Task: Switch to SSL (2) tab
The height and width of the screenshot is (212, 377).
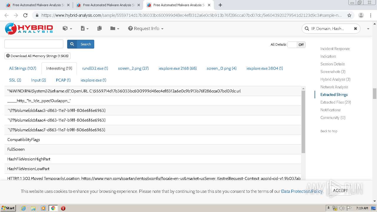Action: pos(15,80)
